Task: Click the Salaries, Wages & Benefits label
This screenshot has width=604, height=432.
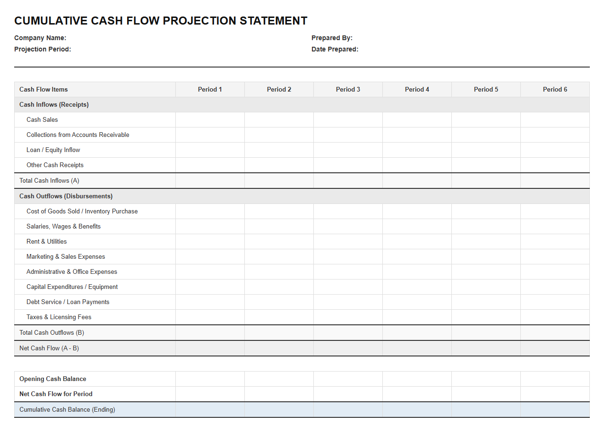Action: [x=63, y=226]
